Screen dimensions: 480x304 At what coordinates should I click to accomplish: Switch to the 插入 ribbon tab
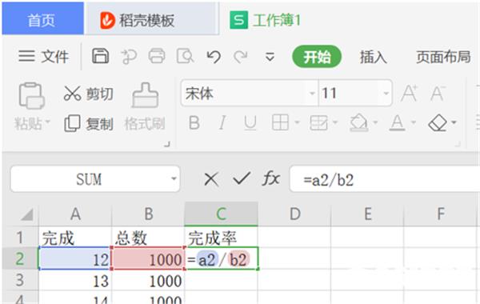373,57
